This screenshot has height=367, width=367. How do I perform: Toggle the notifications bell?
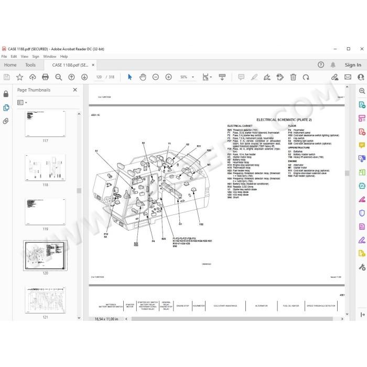coord(333,65)
